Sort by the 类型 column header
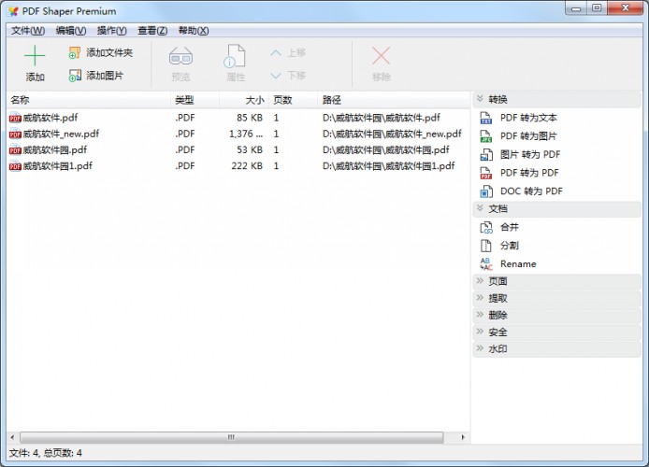Image resolution: width=649 pixels, height=467 pixels. click(x=195, y=100)
